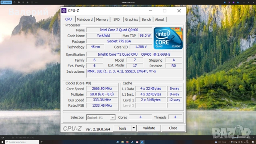
Task: Open the Windows Start menu
Action: [2, 142]
